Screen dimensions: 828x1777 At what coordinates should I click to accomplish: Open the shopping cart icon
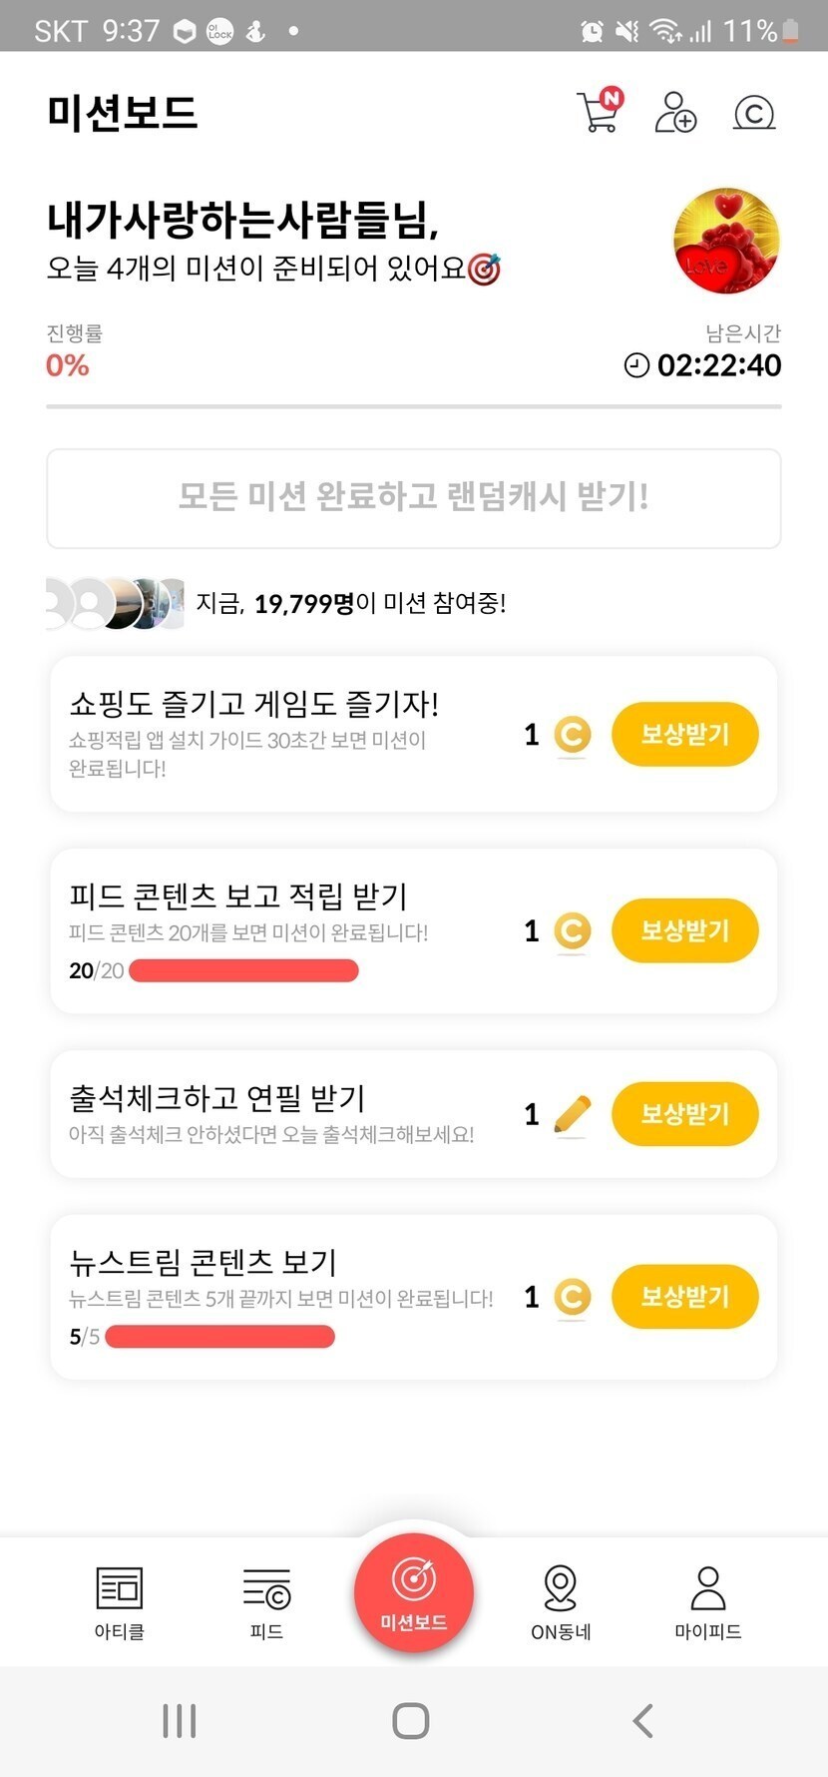pyautogui.click(x=599, y=112)
